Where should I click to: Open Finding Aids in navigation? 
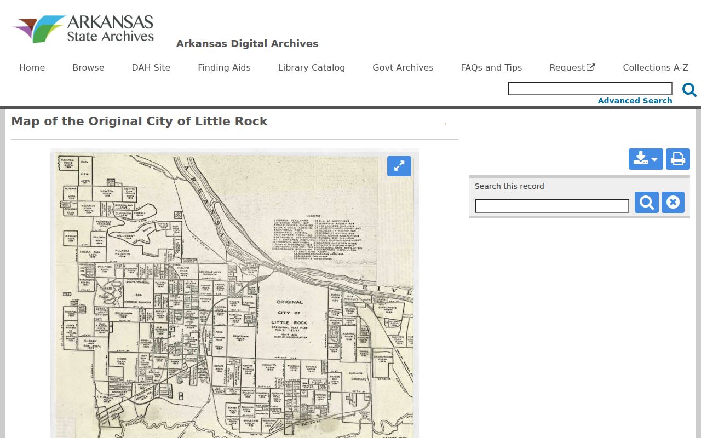[x=224, y=68]
